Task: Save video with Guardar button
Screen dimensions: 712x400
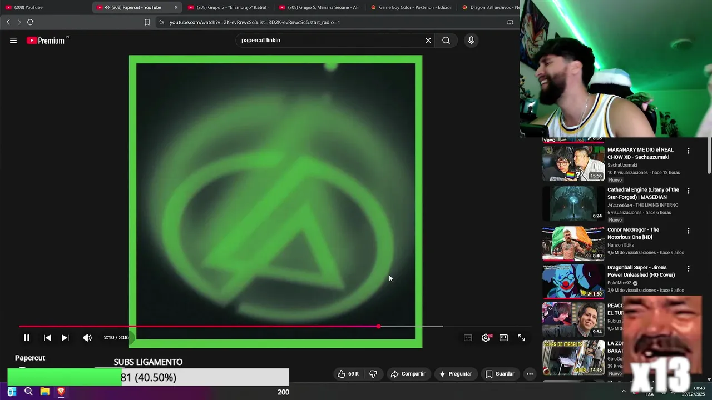Action: (500, 374)
